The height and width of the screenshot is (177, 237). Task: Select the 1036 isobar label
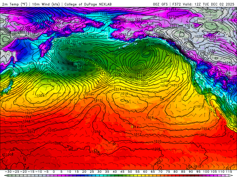coord(212,50)
